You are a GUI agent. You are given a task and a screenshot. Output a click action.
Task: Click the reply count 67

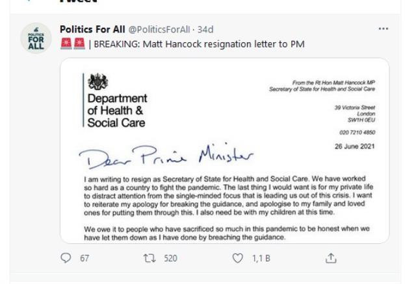(x=84, y=259)
